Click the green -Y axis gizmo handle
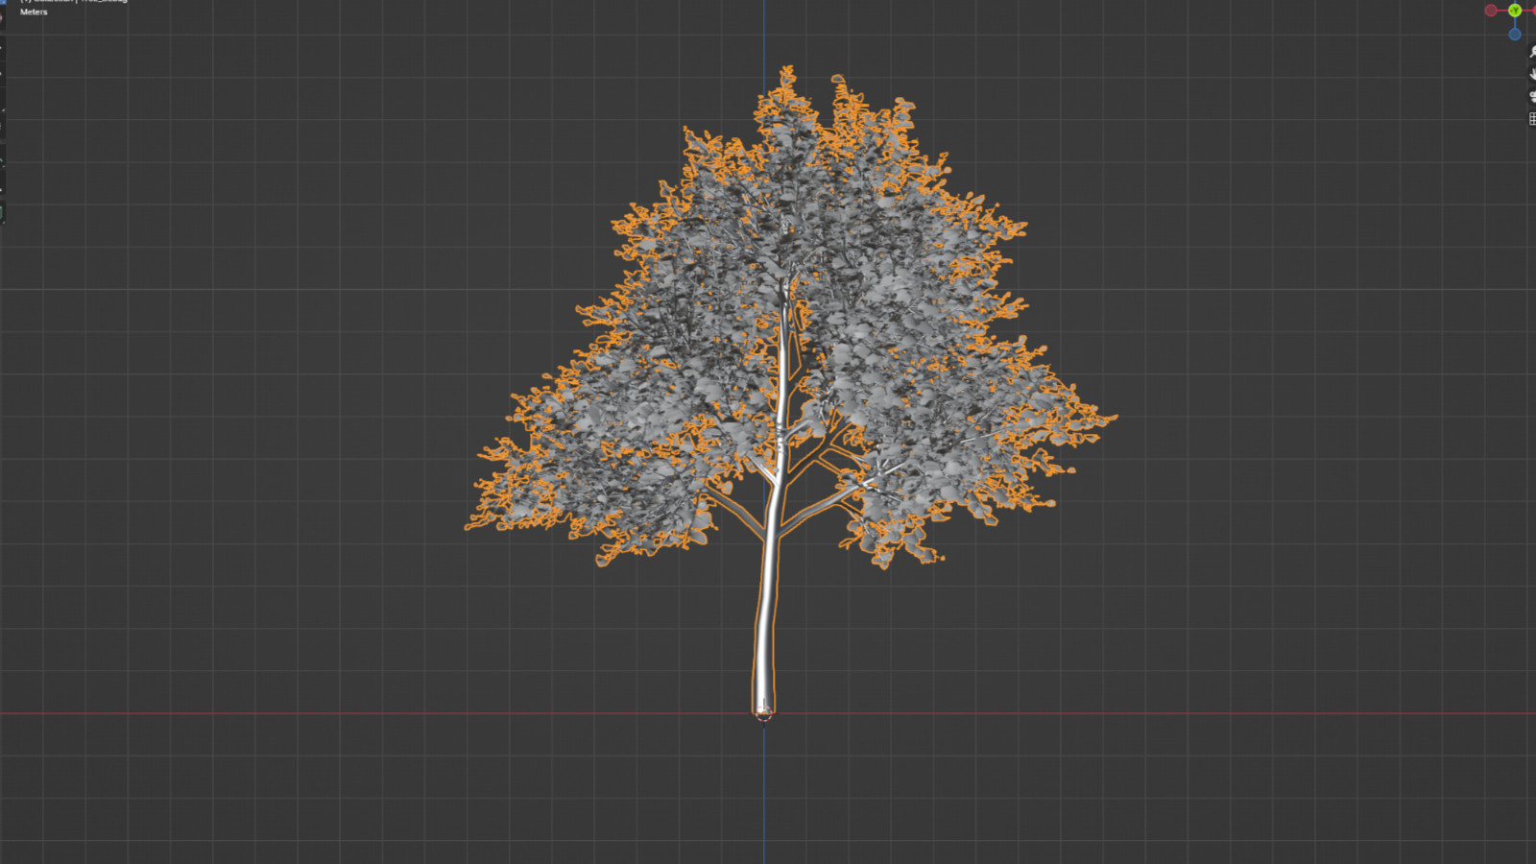 [x=1514, y=11]
